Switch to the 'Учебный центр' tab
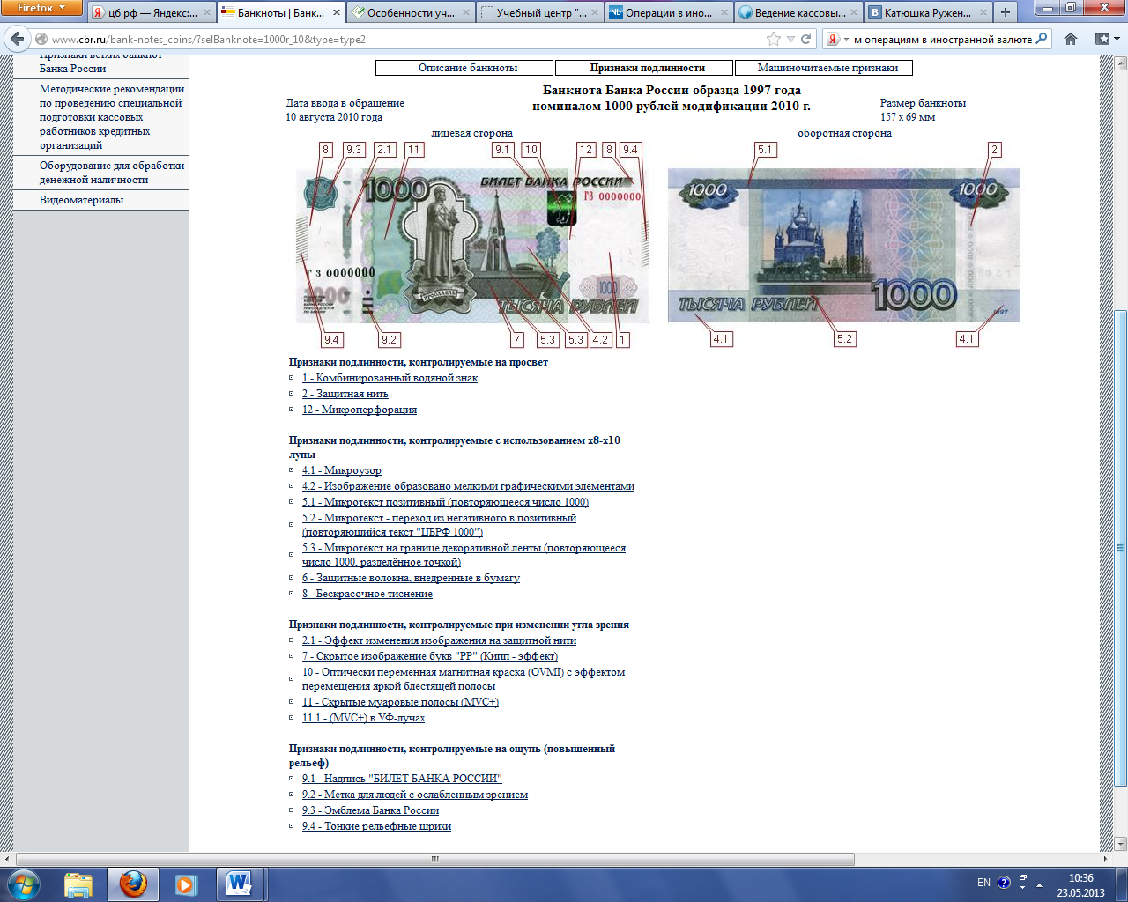Screen dimensions: 1128x902 [x=540, y=13]
